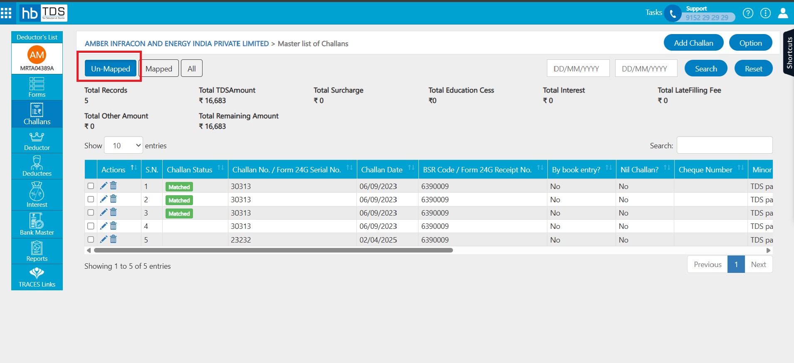The width and height of the screenshot is (794, 363).
Task: Open the Deductor's List header
Action: (x=37, y=37)
